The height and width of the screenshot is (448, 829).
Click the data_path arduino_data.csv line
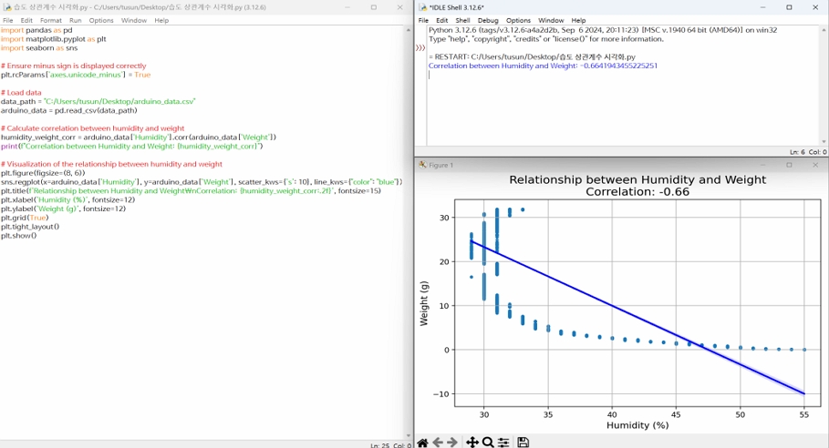pos(98,101)
